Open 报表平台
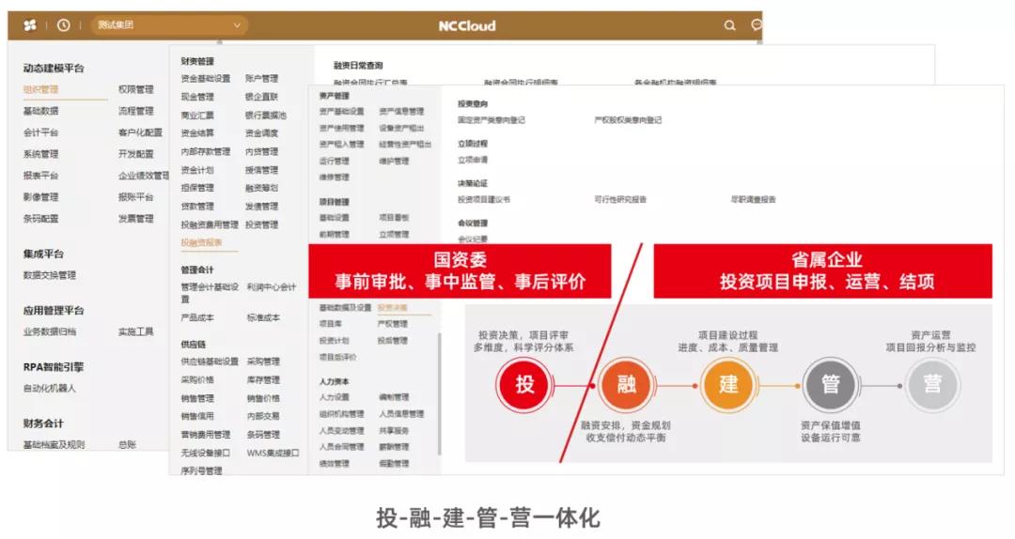This screenshot has width=1015, height=539. coord(40,176)
